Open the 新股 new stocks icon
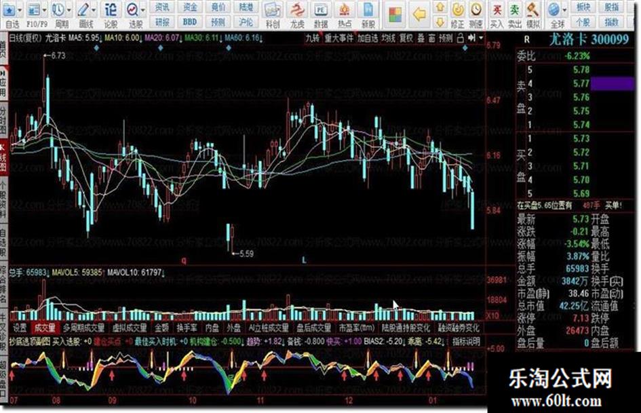Image resolution: width=641 pixels, height=413 pixels. (x=368, y=10)
